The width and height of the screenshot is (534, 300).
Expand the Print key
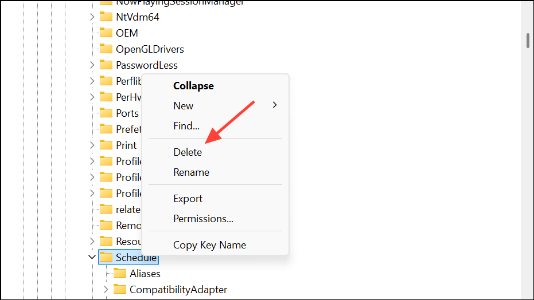[92, 145]
